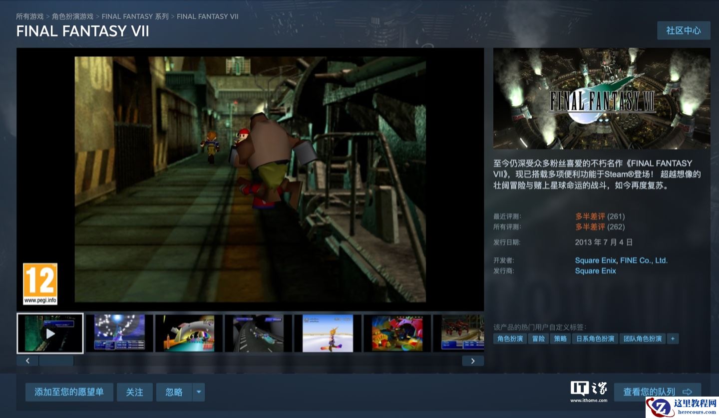The height and width of the screenshot is (418, 719).
Task: Open the 忽略 dropdown arrow
Action: [x=198, y=392]
